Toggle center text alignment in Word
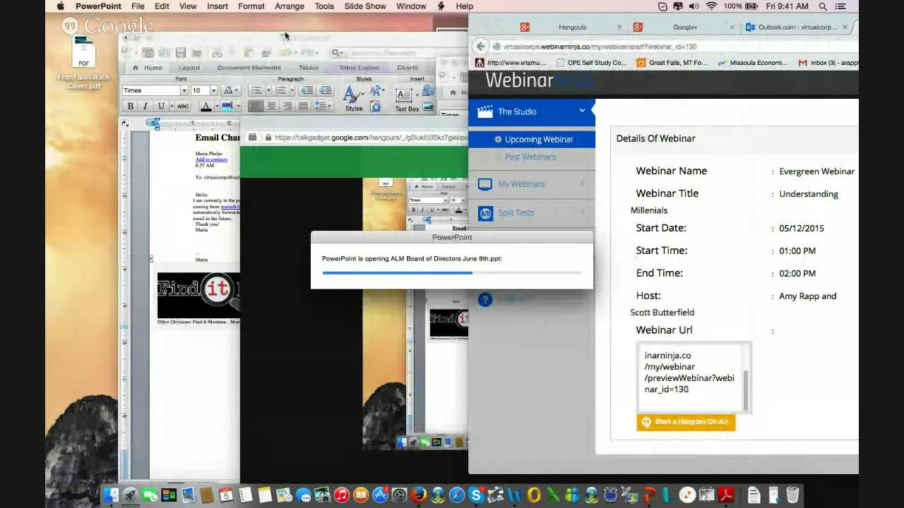This screenshot has width=904, height=508. [271, 106]
